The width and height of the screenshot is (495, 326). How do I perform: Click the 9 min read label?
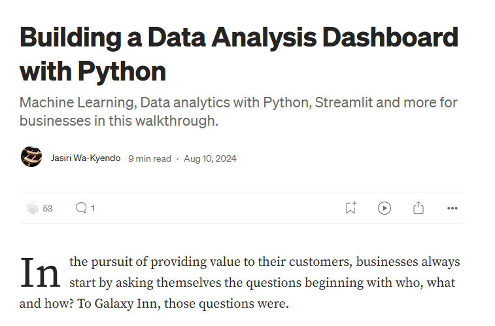(x=150, y=158)
